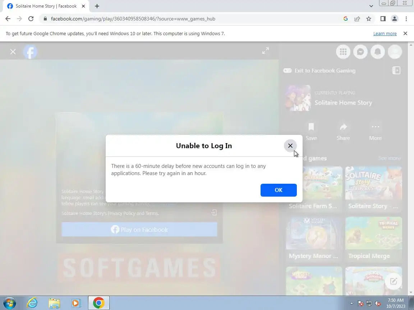
Task: Share this page using the share icon
Action: (357, 19)
